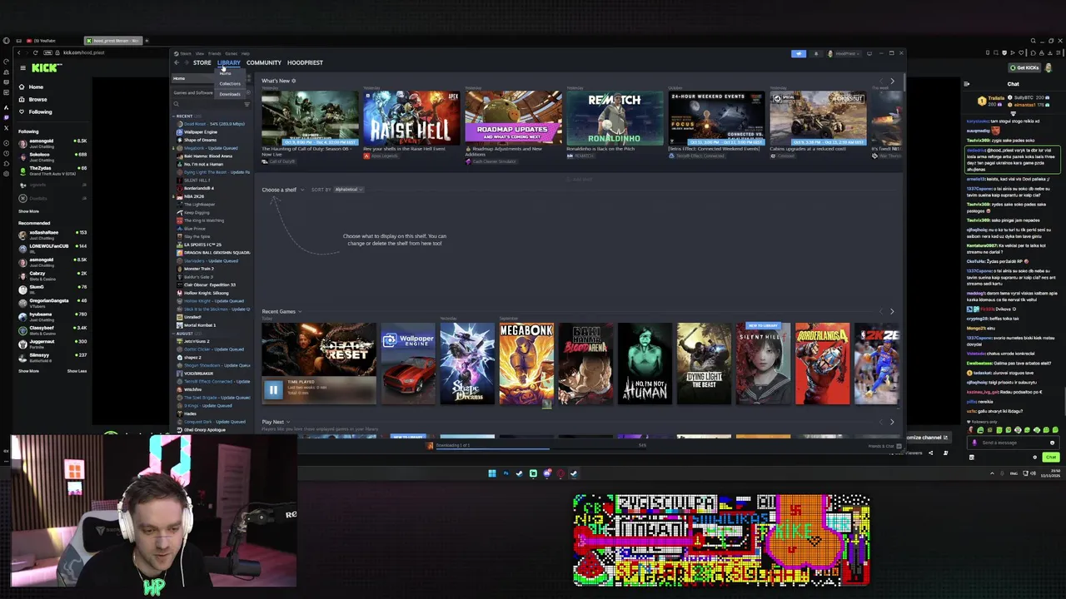Open What's New settings gear
1066x599 pixels.
294,81
